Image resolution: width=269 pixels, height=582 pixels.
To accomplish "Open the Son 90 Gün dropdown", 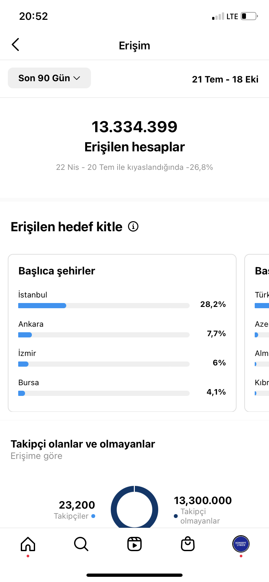I will [49, 78].
